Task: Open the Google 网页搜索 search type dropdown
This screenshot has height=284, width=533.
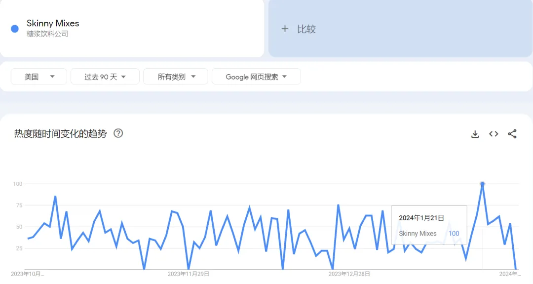Action: (256, 77)
